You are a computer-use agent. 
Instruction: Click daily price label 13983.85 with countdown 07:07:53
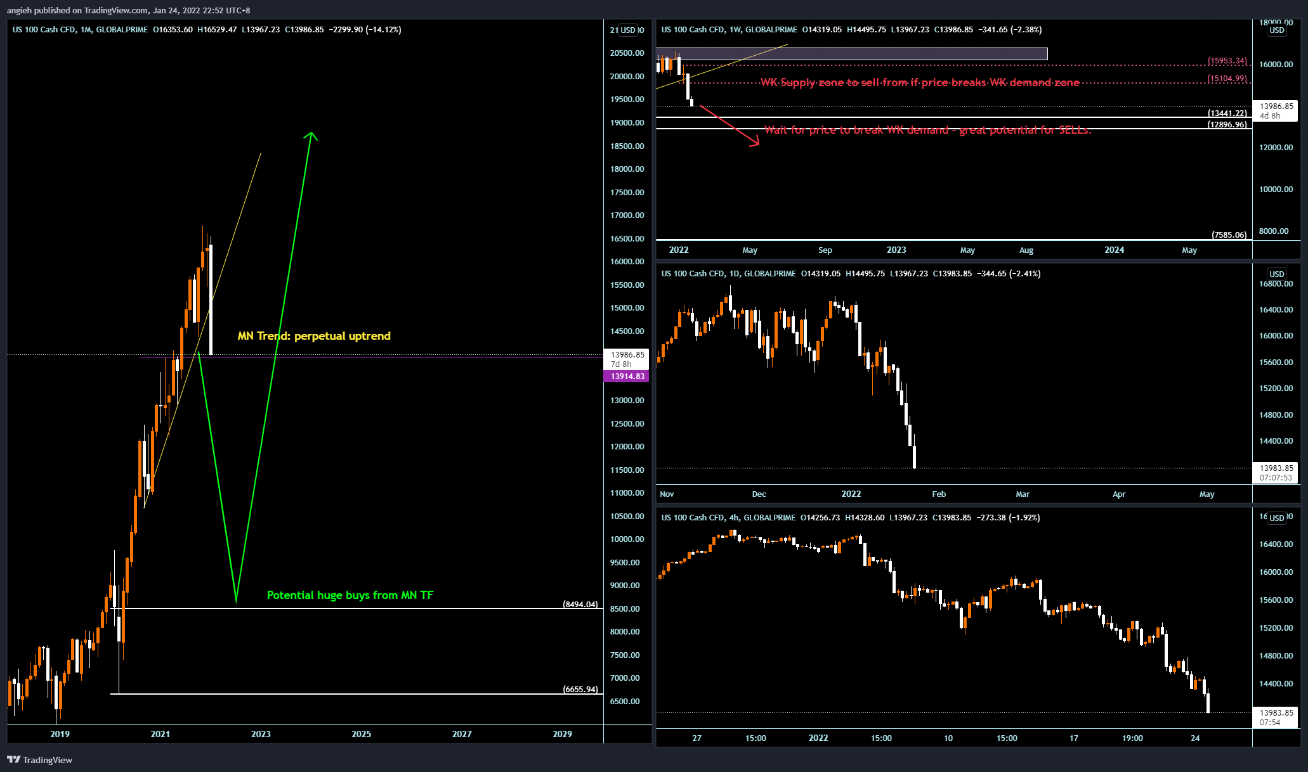tap(1276, 473)
